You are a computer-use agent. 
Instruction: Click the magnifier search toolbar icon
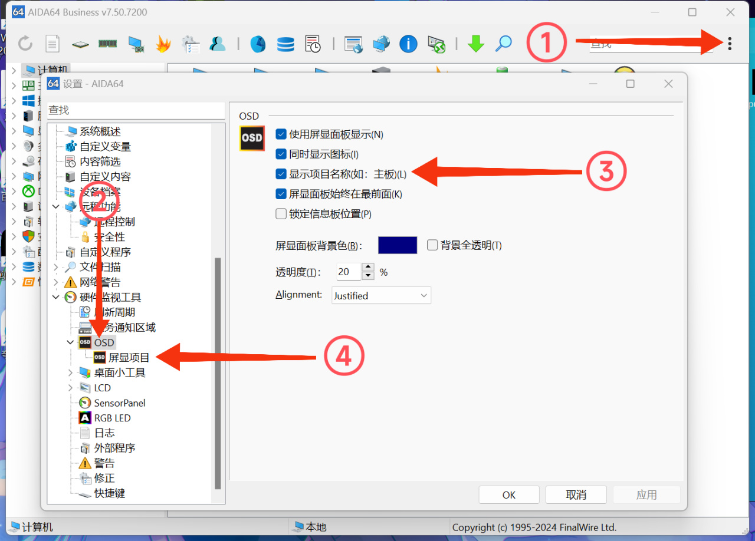pos(503,43)
